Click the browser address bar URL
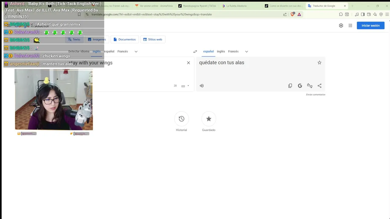390x219 pixels. 151,14
